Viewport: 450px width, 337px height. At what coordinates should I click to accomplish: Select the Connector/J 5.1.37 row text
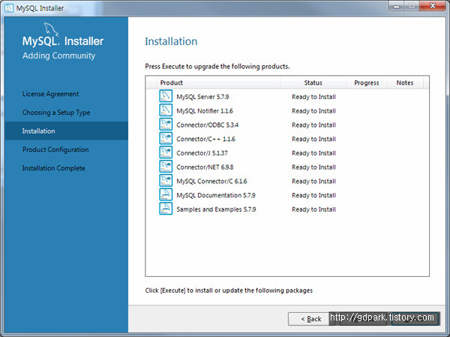click(x=202, y=153)
